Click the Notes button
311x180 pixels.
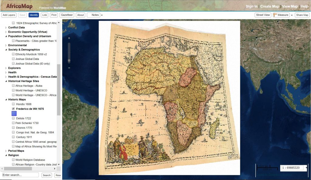[x=94, y=15]
